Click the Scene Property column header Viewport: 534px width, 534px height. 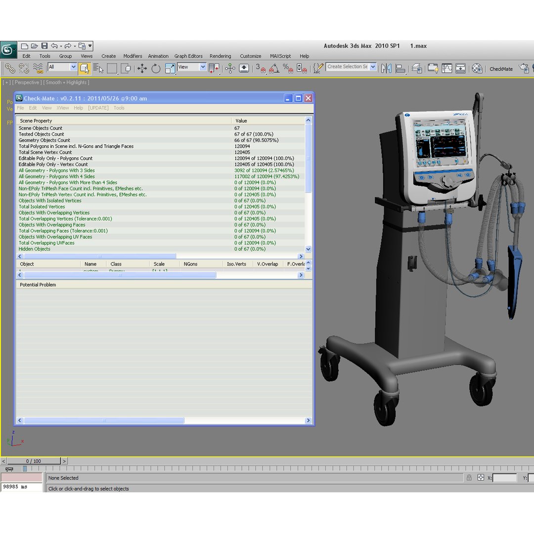point(124,121)
